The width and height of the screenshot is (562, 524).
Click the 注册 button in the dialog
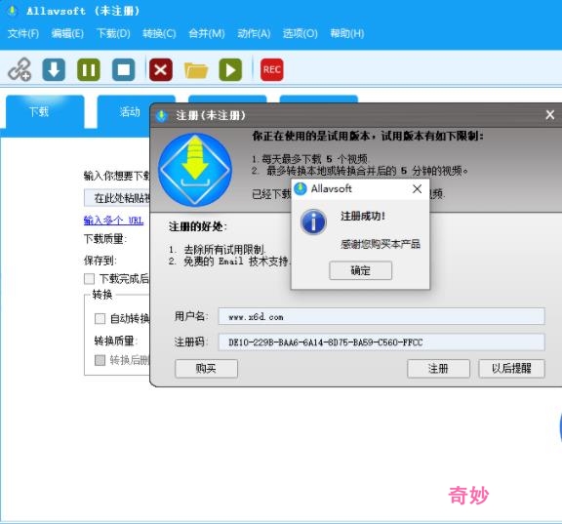[438, 369]
